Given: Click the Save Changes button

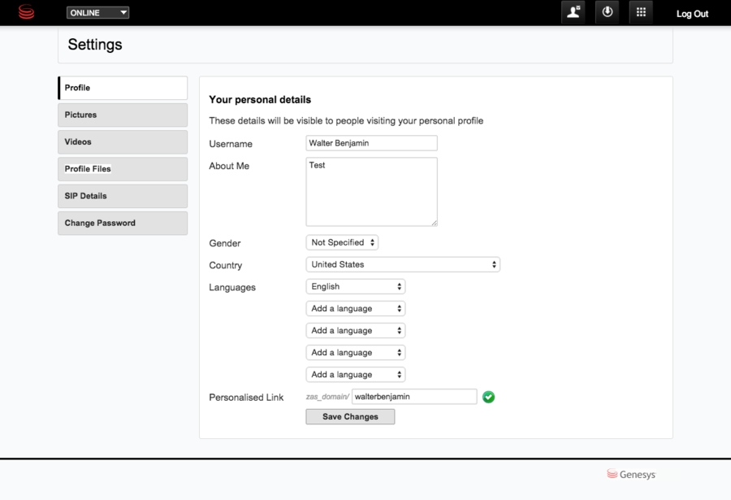Looking at the screenshot, I should click(350, 416).
